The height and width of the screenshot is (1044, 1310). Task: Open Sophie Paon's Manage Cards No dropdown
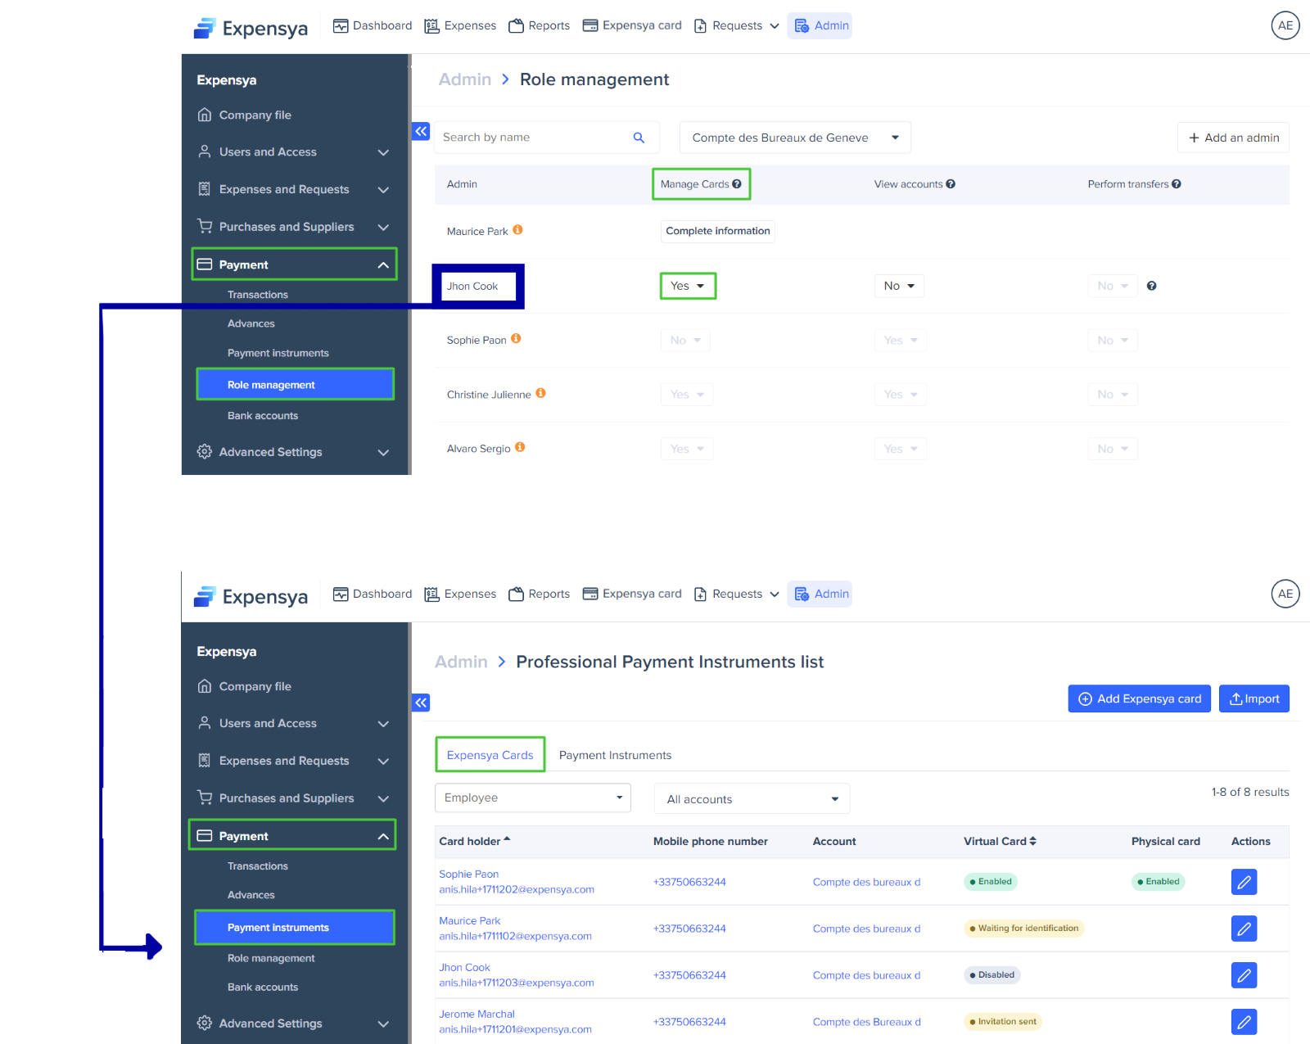[685, 340]
